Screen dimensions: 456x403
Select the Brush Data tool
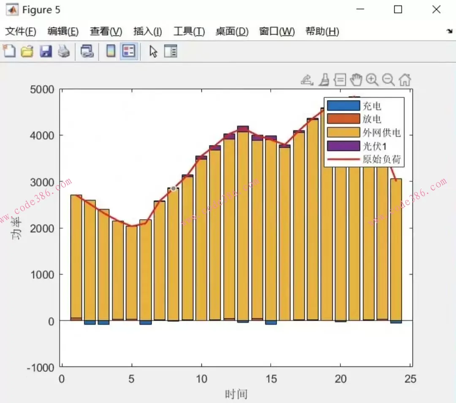tap(324, 80)
